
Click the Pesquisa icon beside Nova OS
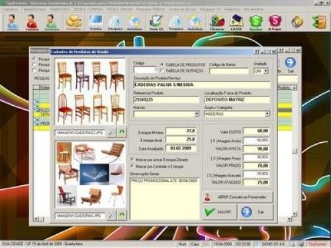pyautogui.click(x=175, y=22)
